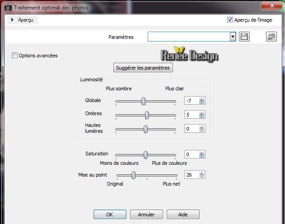Click the Moins de couleurs label
The height and width of the screenshot is (224, 285).
(119, 163)
